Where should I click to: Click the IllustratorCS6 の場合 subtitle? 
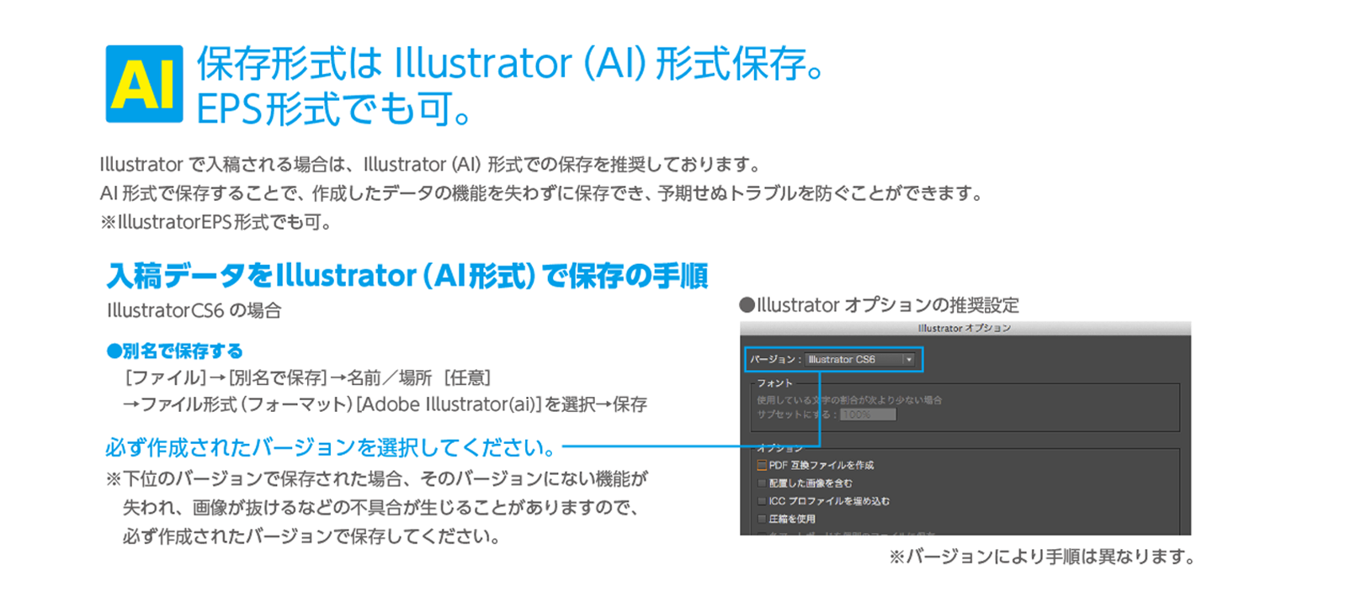tap(194, 310)
